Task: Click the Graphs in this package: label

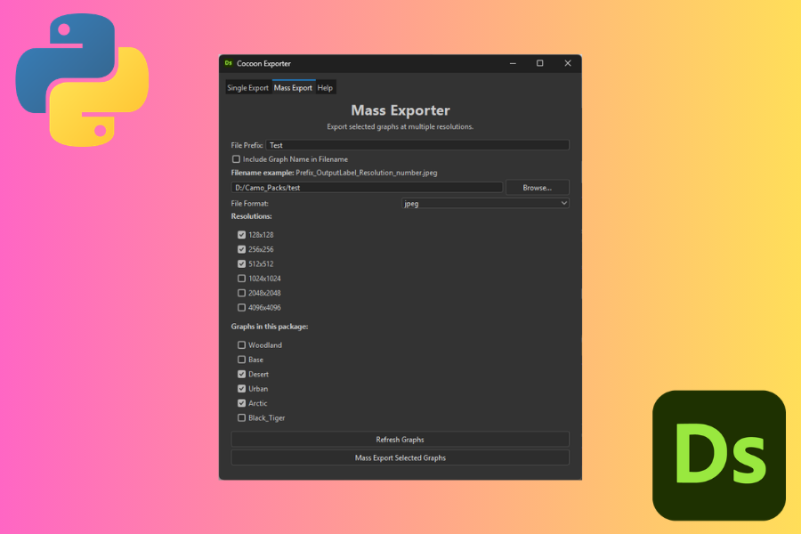Action: (x=270, y=327)
